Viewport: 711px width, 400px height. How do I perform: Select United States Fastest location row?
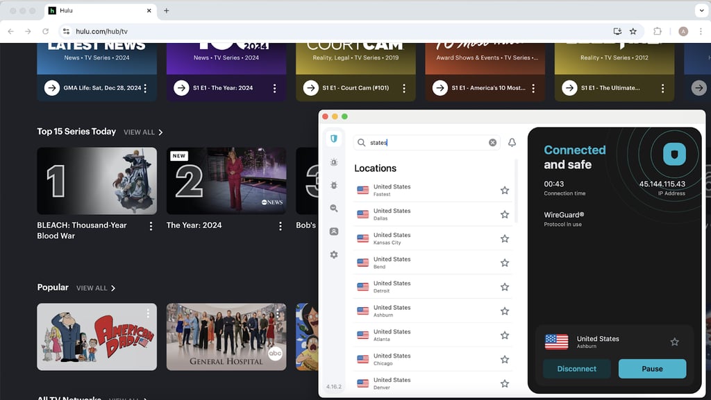click(433, 190)
